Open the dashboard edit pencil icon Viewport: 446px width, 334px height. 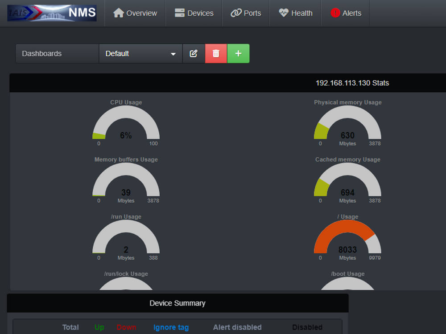click(194, 53)
